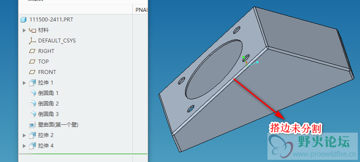This screenshot has width=360, height=162.
Task: Click the 倒圆角 1 round feature icon
Action: (x=32, y=93)
